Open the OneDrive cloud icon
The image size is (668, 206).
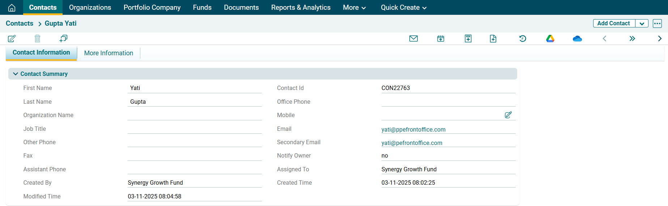coord(577,39)
